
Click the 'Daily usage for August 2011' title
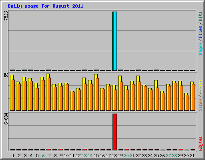point(46,6)
